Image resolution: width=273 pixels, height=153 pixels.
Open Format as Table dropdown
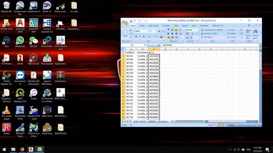pos(209,34)
